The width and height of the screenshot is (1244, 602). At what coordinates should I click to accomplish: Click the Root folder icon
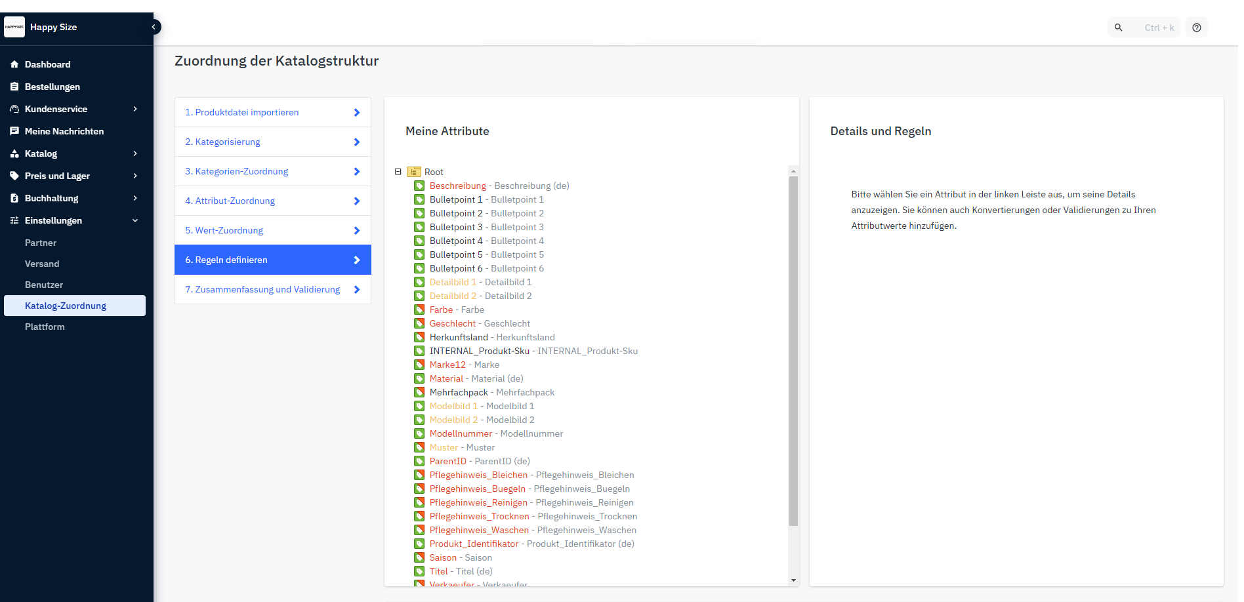point(414,172)
